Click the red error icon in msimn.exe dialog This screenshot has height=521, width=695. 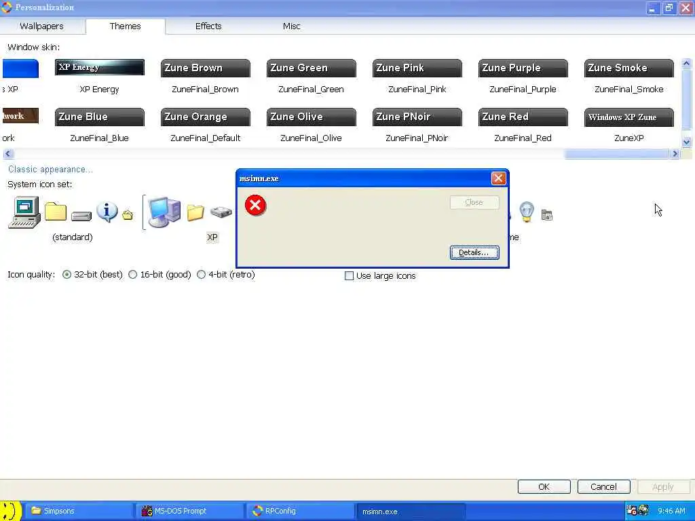tap(256, 205)
